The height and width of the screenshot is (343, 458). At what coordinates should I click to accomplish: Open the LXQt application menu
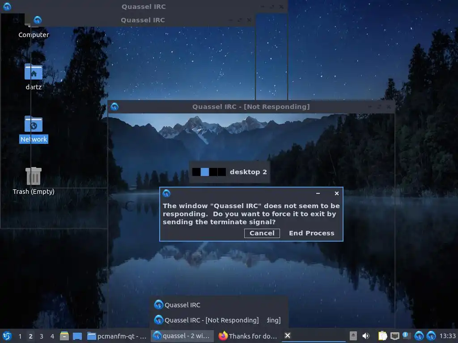coord(7,336)
